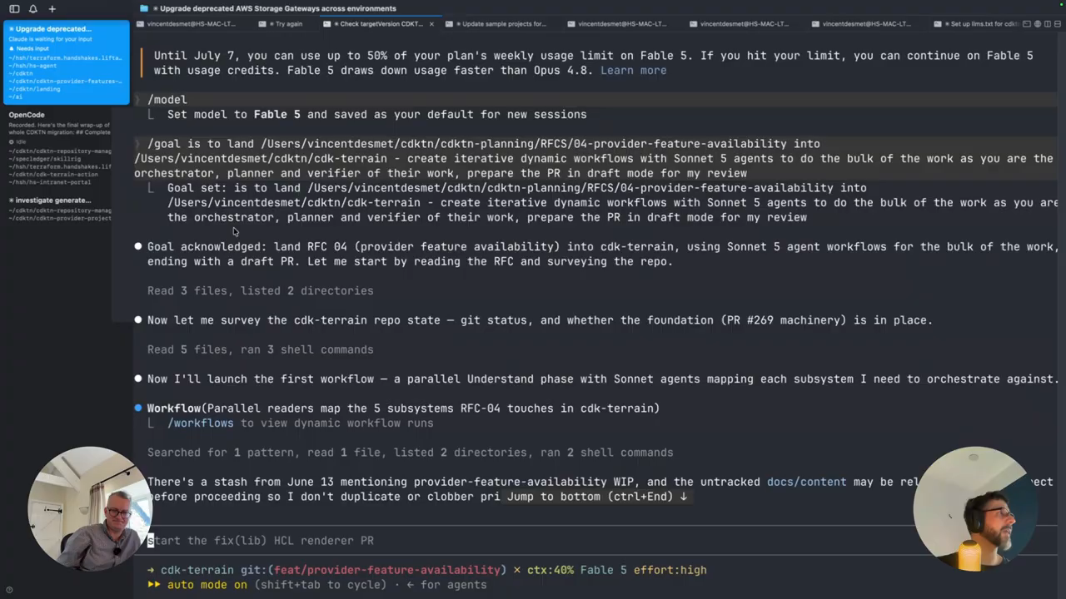1066x599 pixels.
Task: Open the notifications bell
Action: (x=33, y=8)
